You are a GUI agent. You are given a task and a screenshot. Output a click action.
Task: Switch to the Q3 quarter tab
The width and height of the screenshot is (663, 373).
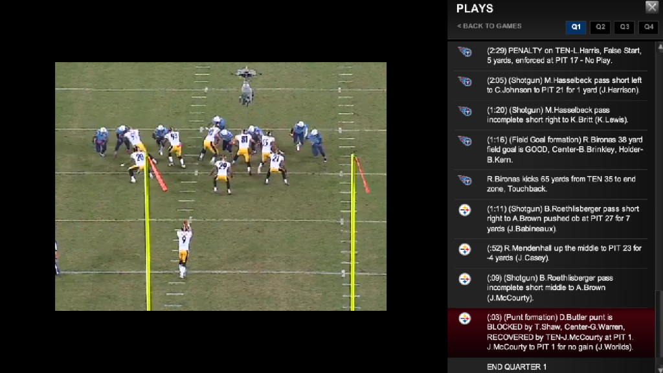[624, 27]
